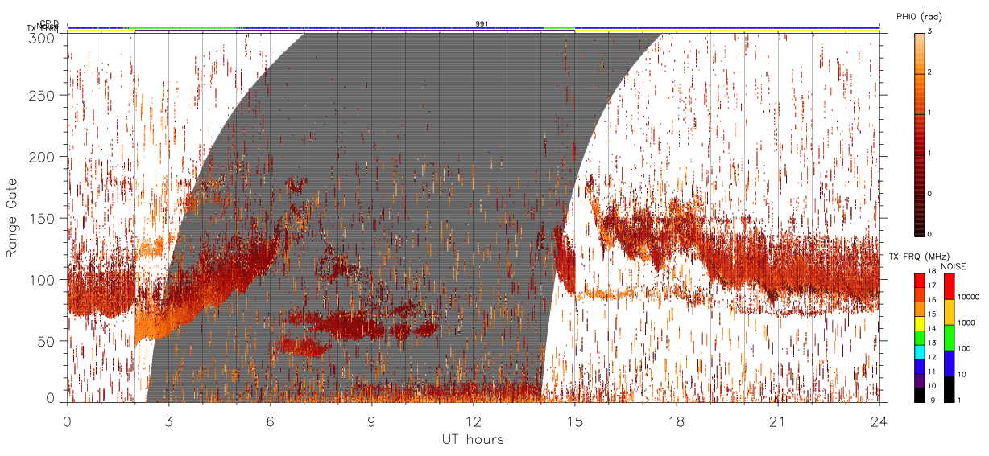Click the y-axis tick label '100'
The width and height of the screenshot is (989, 456).
(x=43, y=280)
